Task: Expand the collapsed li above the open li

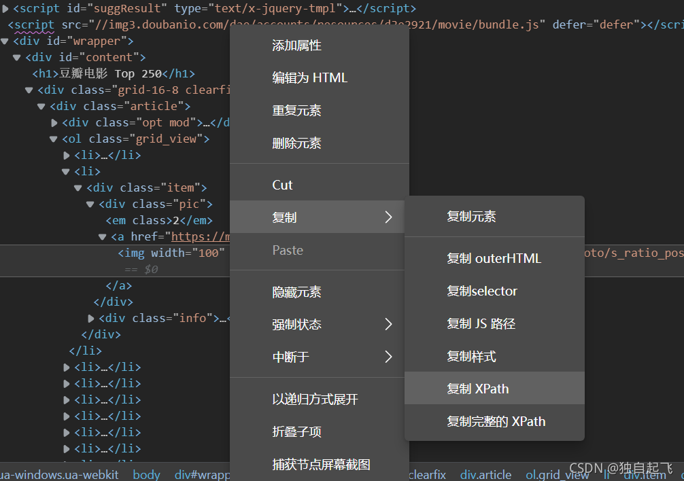Action: [x=67, y=156]
